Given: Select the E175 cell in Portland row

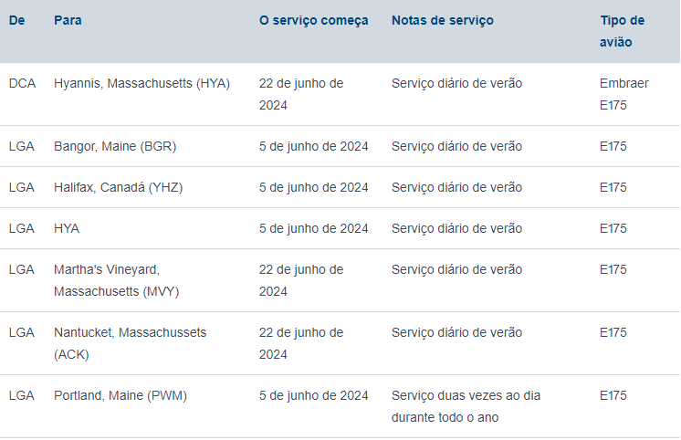Looking at the screenshot, I should pyautogui.click(x=613, y=395).
